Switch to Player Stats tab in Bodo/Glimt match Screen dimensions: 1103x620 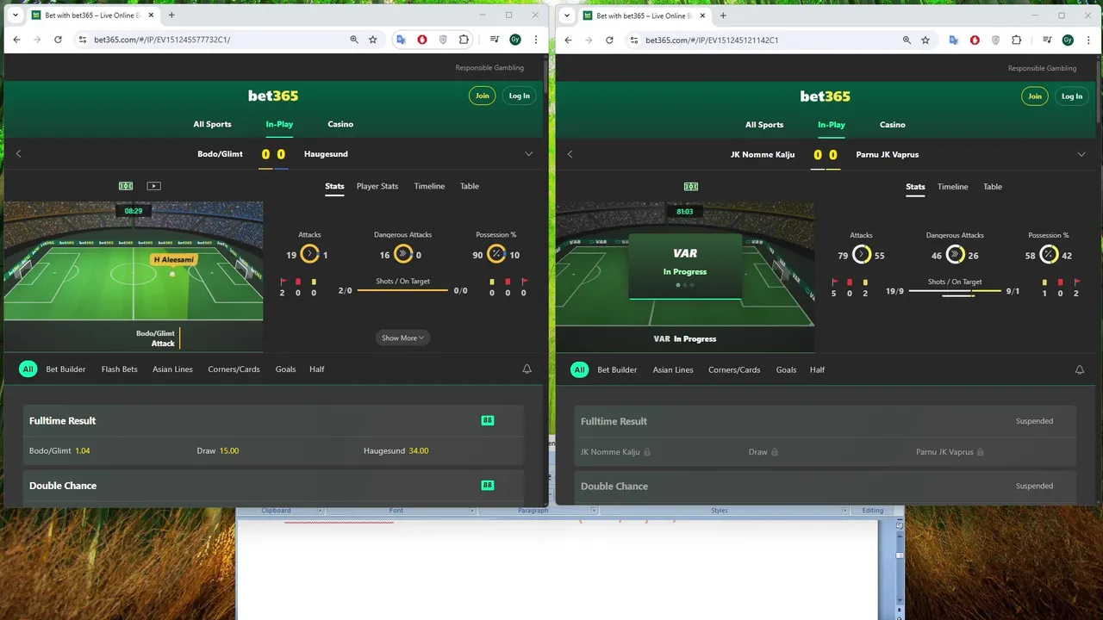(377, 186)
